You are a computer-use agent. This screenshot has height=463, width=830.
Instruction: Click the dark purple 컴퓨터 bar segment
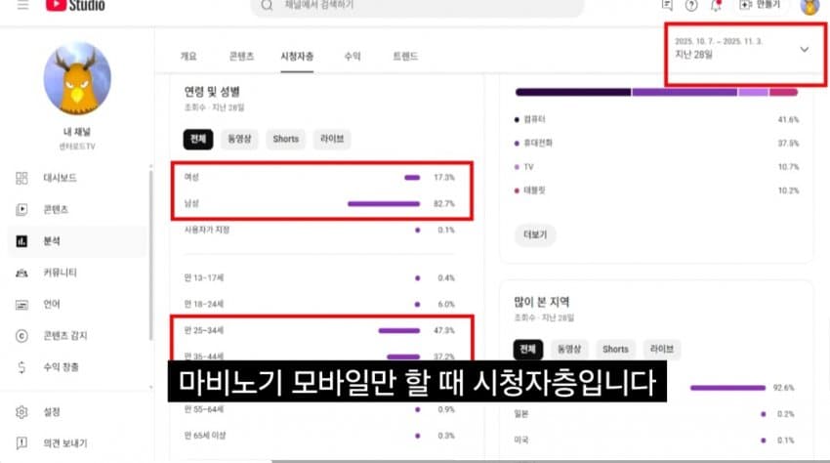click(x=572, y=92)
